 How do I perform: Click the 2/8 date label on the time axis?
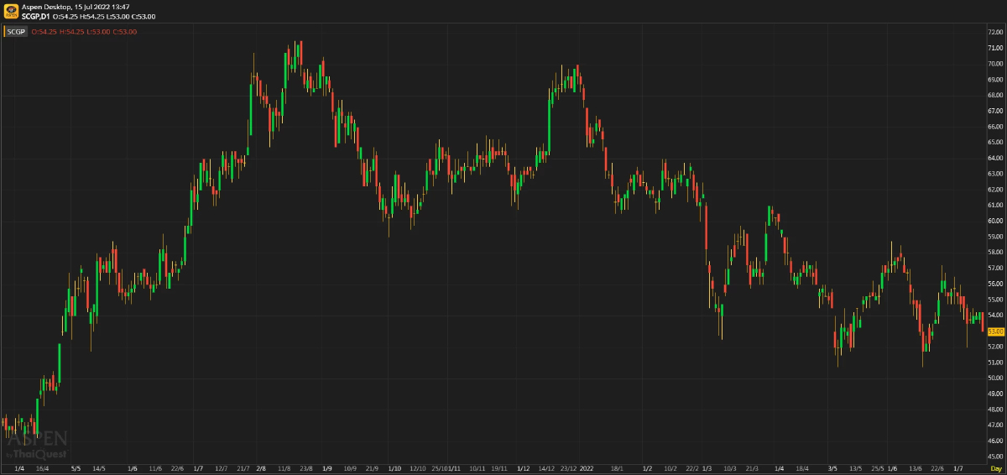pos(261,467)
